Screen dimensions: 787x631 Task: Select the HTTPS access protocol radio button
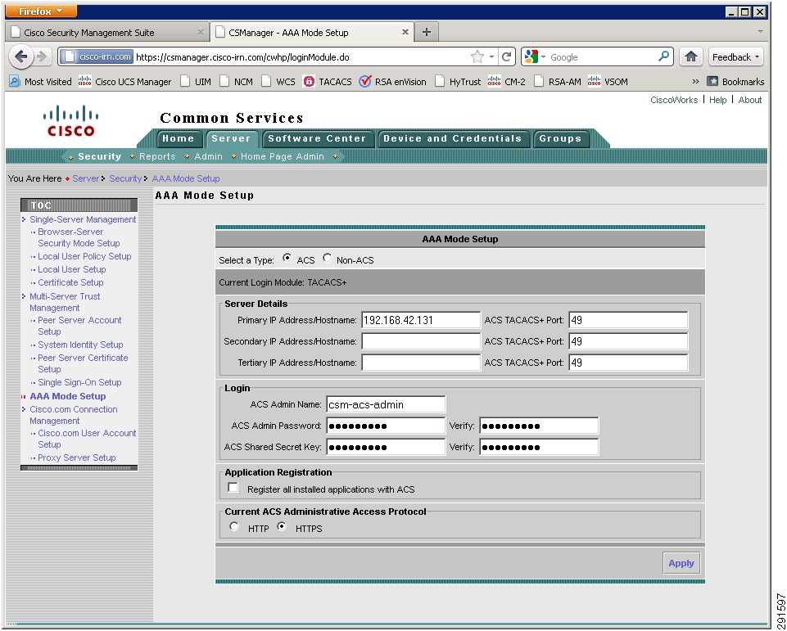[x=282, y=527]
